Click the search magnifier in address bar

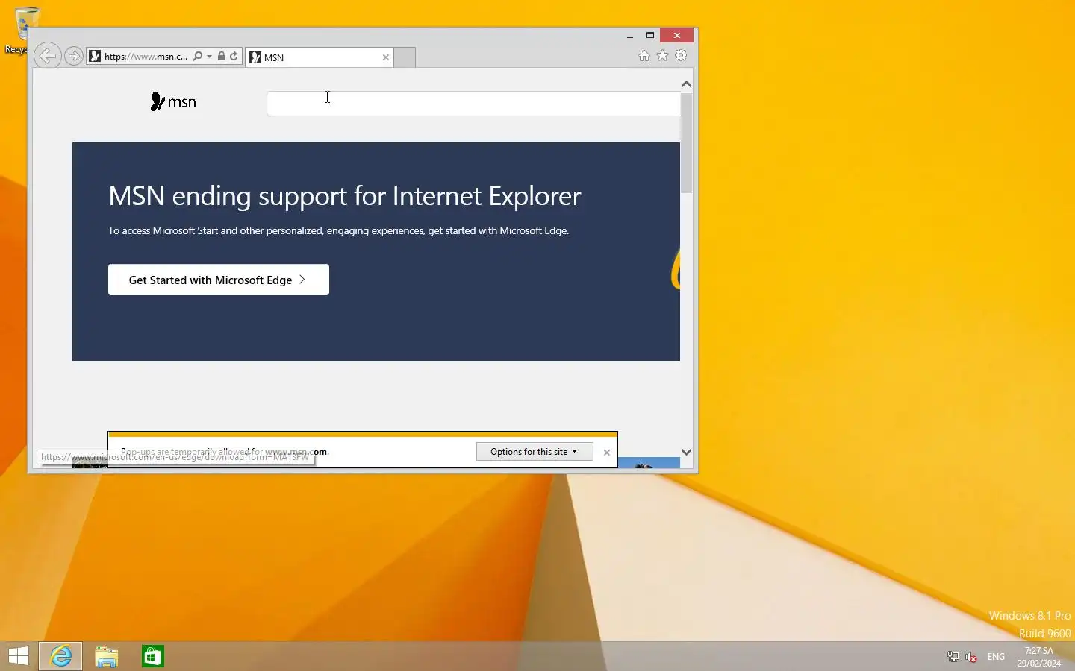click(x=197, y=57)
